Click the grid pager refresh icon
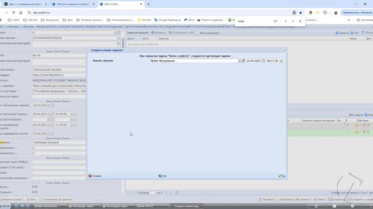 coord(177,193)
